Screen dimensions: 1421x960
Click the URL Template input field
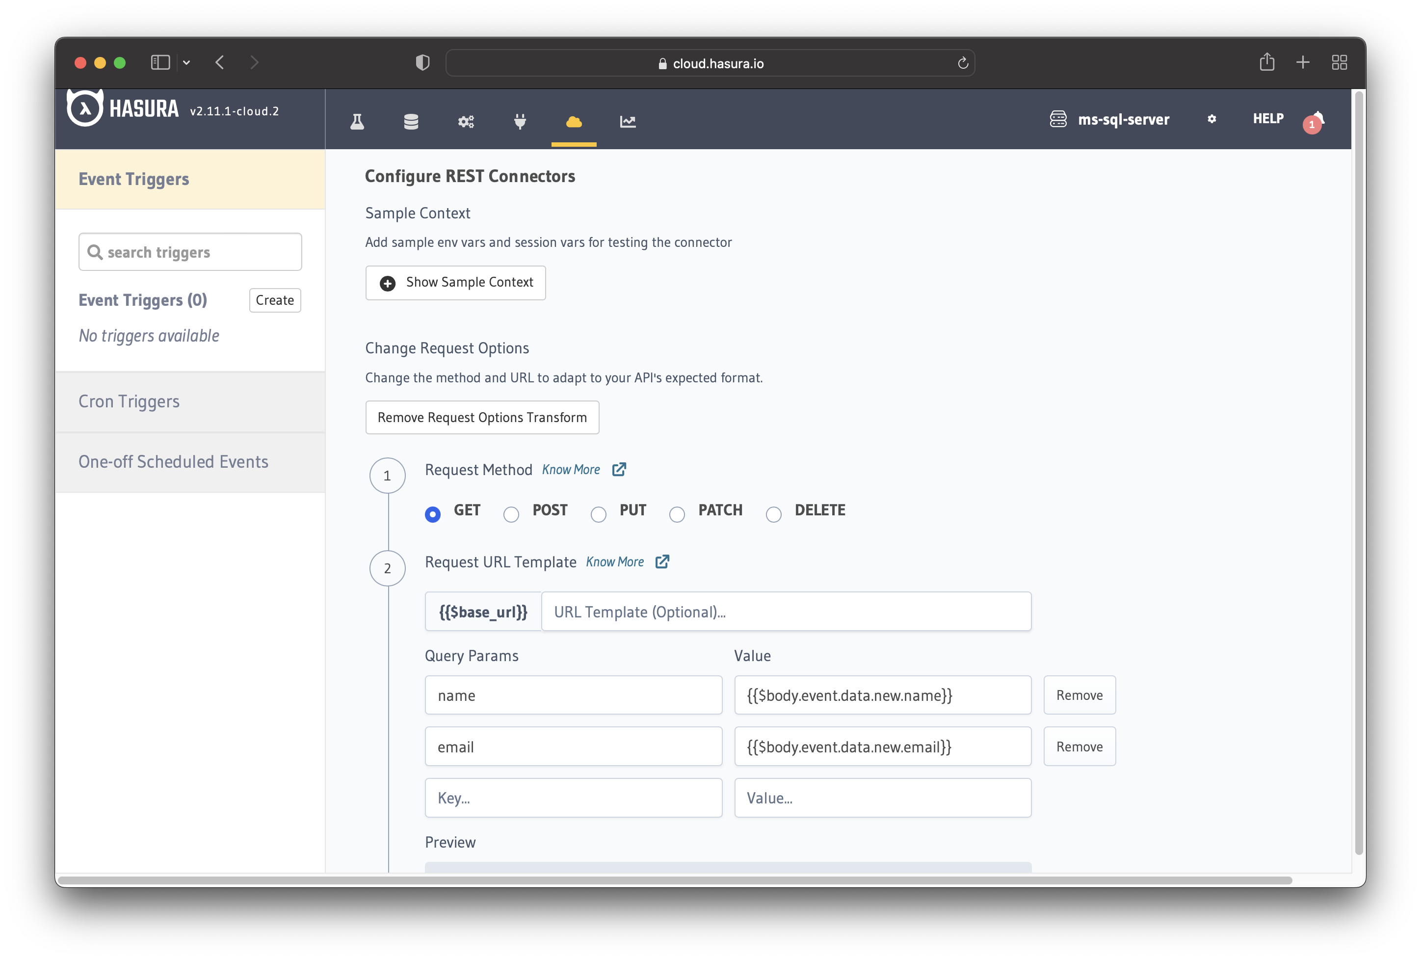[x=785, y=612]
